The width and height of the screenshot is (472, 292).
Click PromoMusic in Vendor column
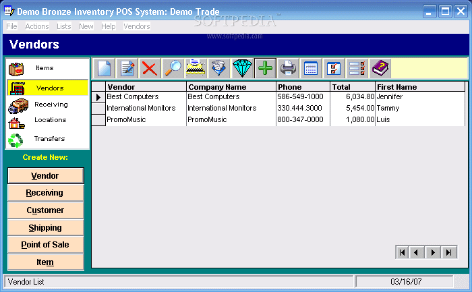pyautogui.click(x=126, y=119)
